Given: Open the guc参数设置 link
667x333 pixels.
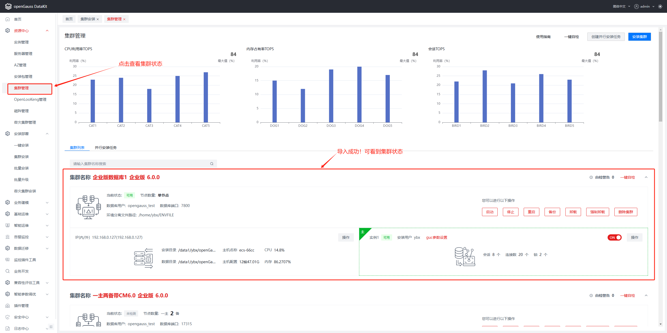Looking at the screenshot, I should pyautogui.click(x=437, y=237).
